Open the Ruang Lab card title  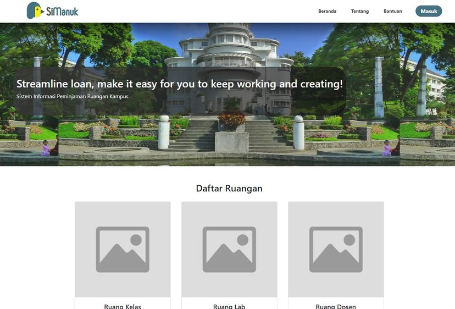coord(229,306)
